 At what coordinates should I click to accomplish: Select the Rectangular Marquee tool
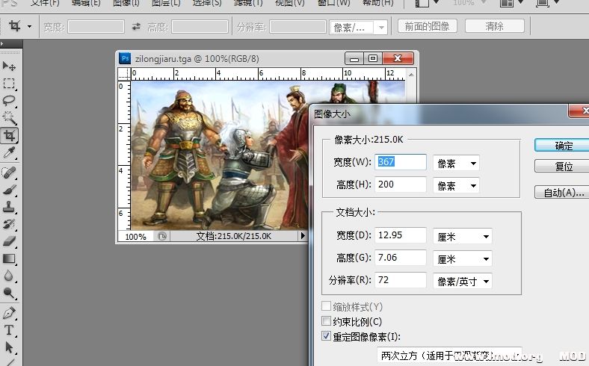(10, 84)
